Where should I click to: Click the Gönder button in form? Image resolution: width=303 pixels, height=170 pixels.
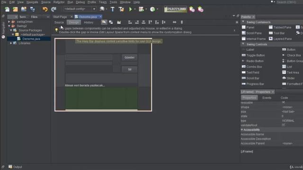point(129,58)
